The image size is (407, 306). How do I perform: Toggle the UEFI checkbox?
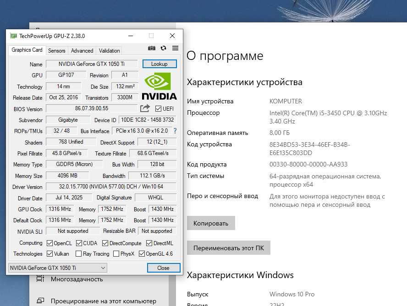[158, 108]
